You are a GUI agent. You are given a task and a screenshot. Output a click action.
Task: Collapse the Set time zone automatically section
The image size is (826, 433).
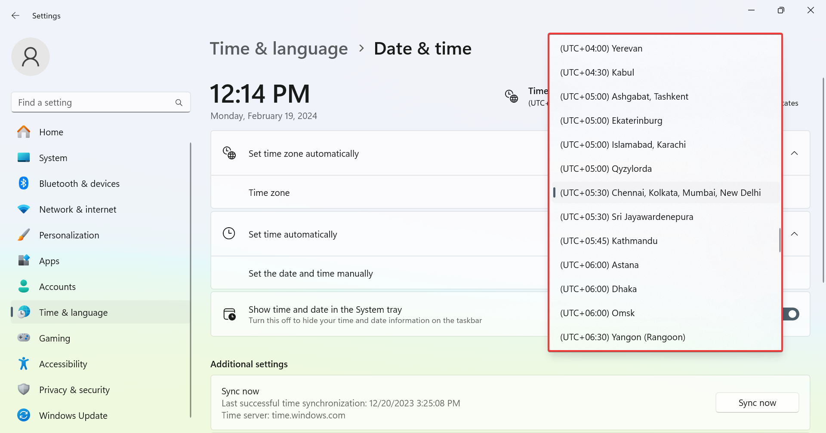point(794,153)
